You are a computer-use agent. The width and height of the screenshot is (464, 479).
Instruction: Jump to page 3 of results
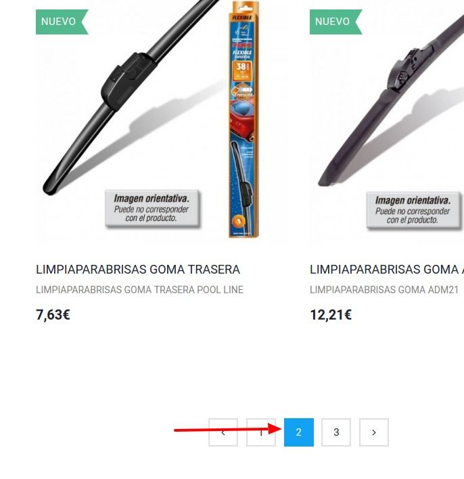(336, 432)
